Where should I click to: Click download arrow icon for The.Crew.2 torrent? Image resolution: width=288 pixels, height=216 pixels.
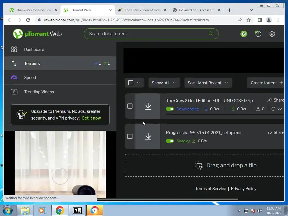pyautogui.click(x=148, y=106)
